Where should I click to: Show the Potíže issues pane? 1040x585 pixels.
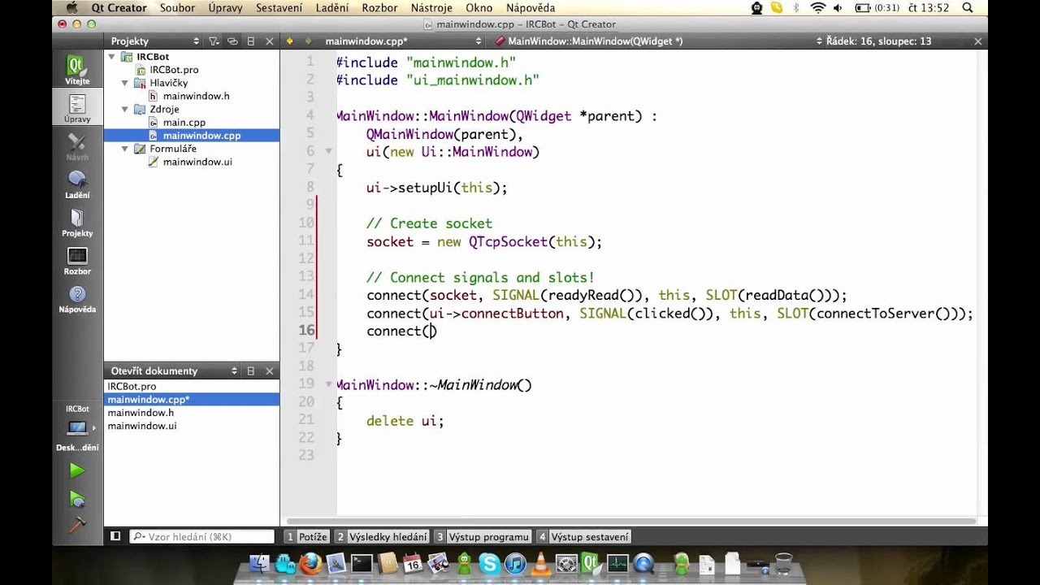[x=306, y=536]
